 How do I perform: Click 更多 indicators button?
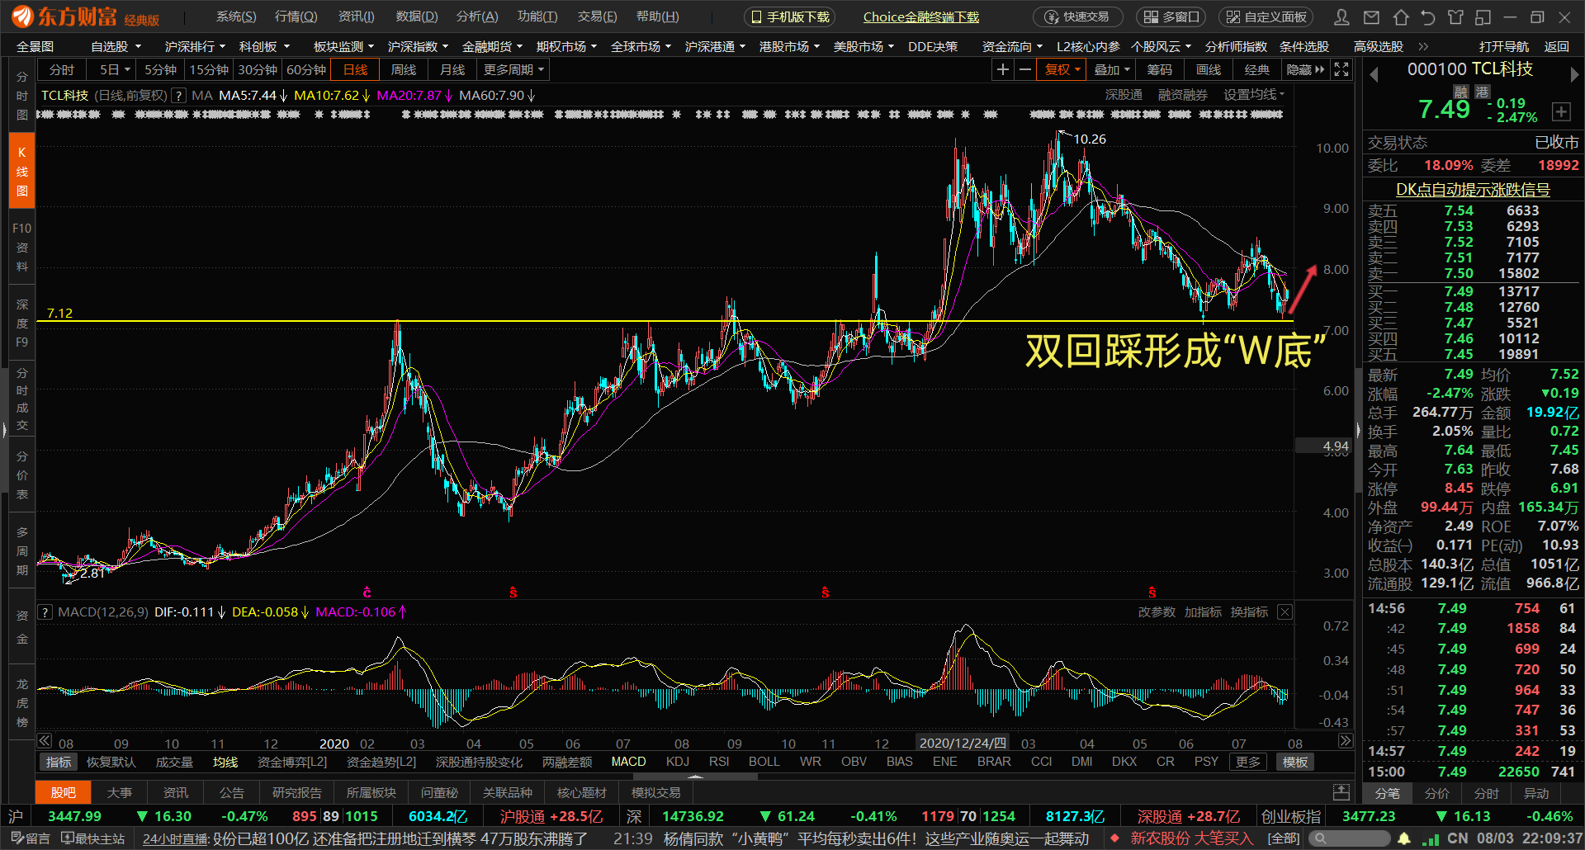(x=1247, y=762)
